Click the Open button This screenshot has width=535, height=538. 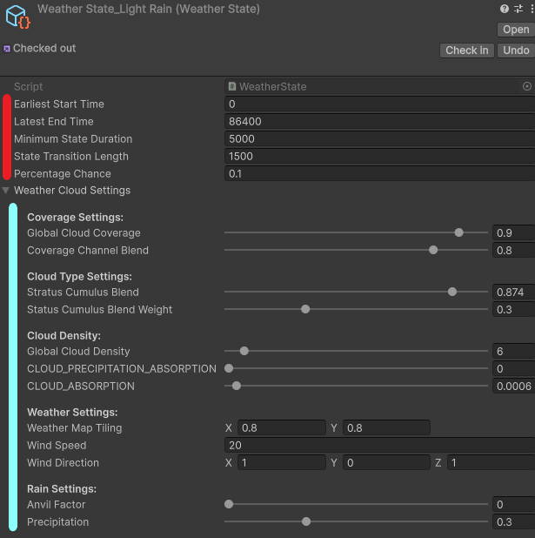point(515,30)
